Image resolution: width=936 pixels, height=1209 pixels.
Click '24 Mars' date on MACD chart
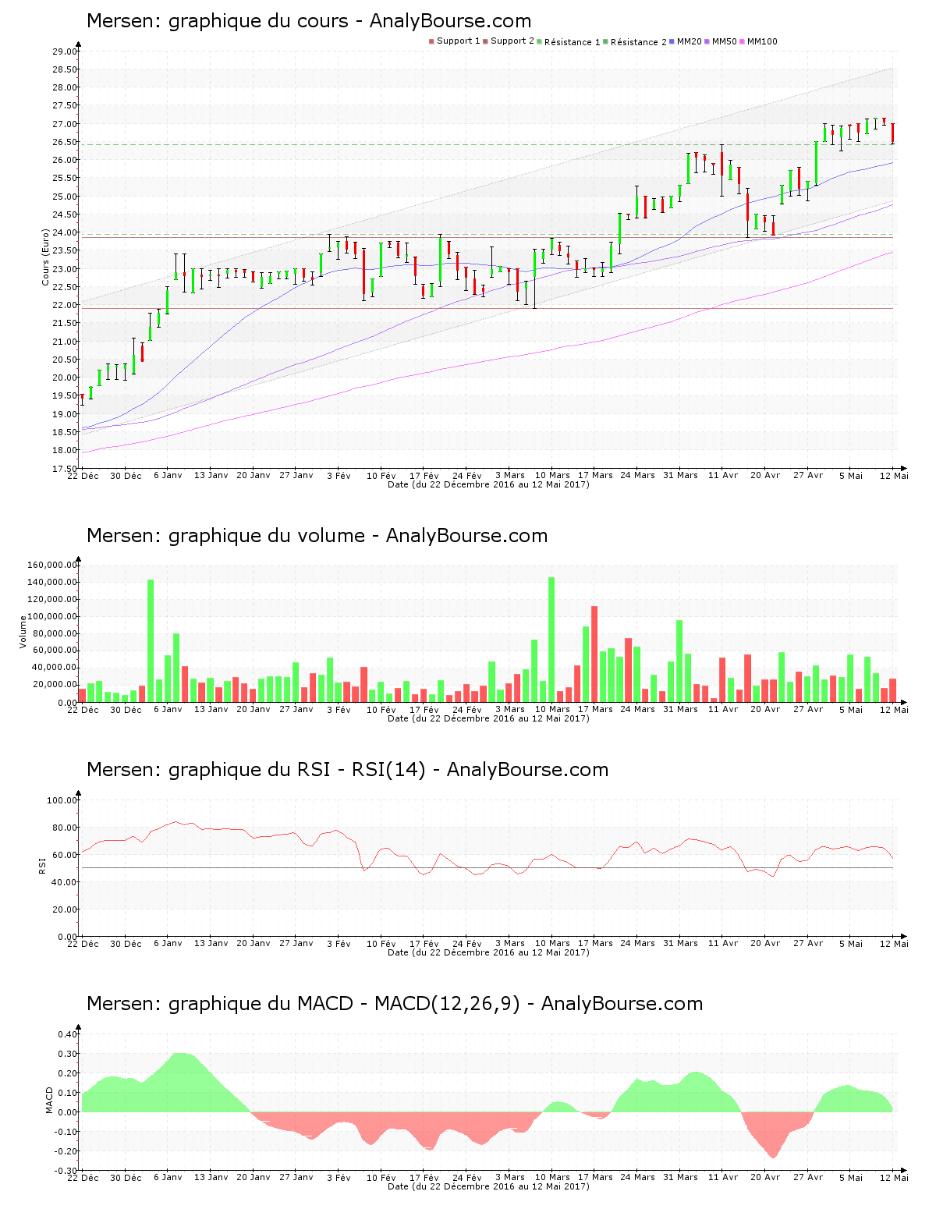tap(637, 1178)
